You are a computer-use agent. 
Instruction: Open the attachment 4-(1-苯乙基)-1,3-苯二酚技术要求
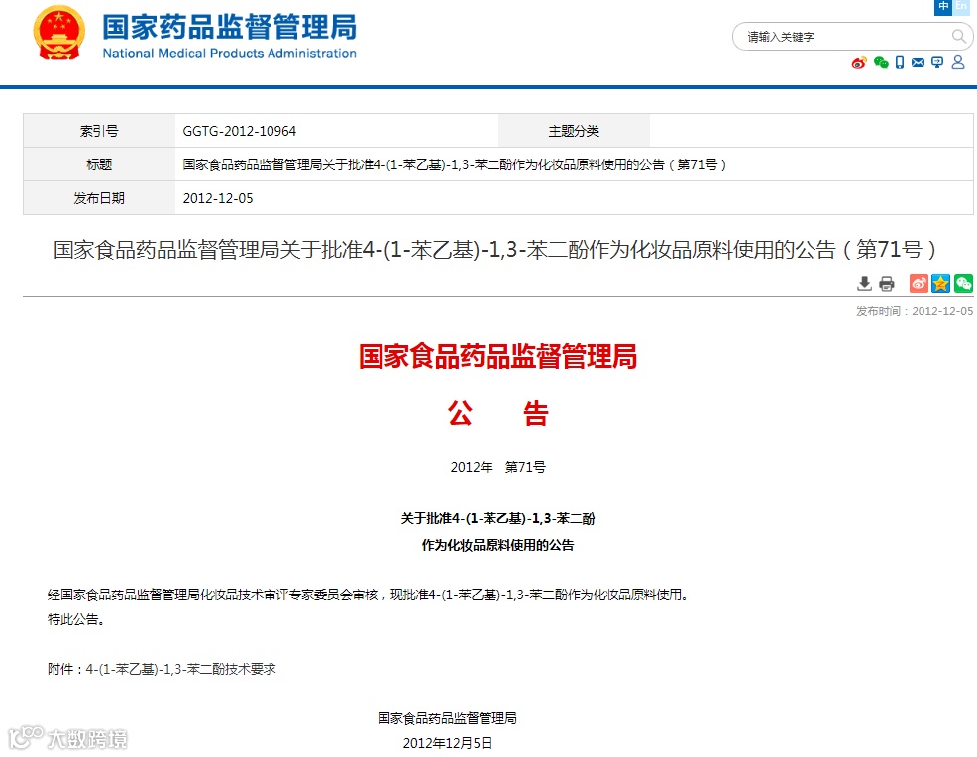tap(180, 669)
